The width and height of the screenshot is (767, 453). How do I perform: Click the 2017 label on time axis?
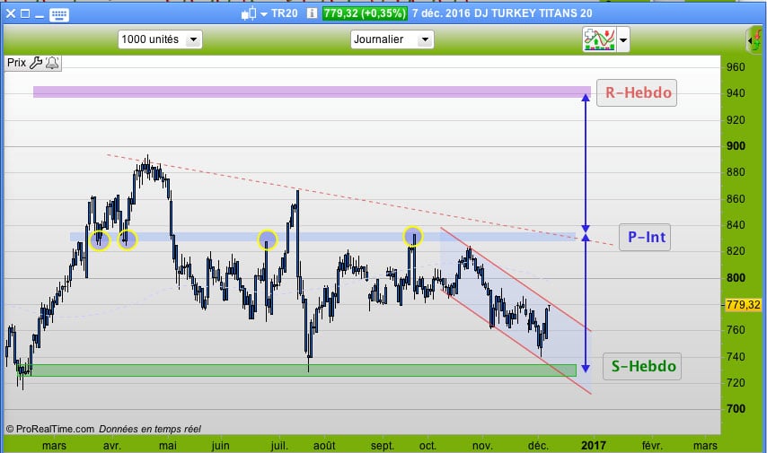tap(594, 446)
